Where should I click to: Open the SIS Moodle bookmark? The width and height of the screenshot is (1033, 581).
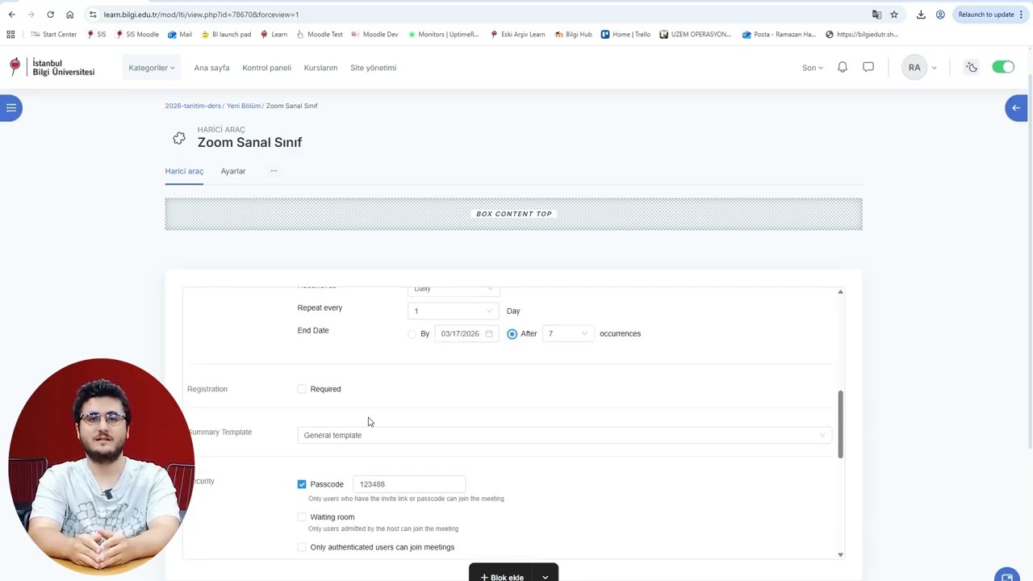pos(137,35)
